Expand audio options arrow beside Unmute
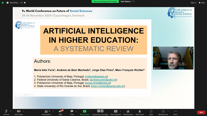The width and height of the screenshot is (207, 116). click(x=10, y=111)
